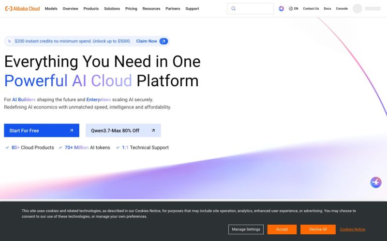Viewport: 387px width, 241px height.
Task: Click the Qwen3.7-Max 80% Off button
Action: click(123, 130)
